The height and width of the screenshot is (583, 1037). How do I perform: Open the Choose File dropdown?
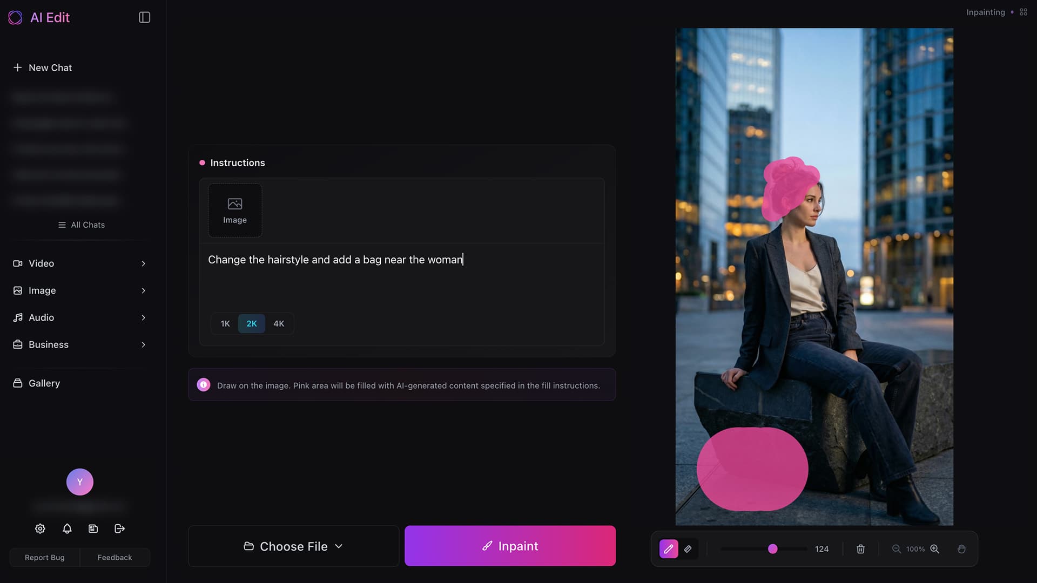[293, 546]
